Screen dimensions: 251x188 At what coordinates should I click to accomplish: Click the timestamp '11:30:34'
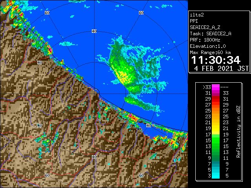click(x=216, y=60)
